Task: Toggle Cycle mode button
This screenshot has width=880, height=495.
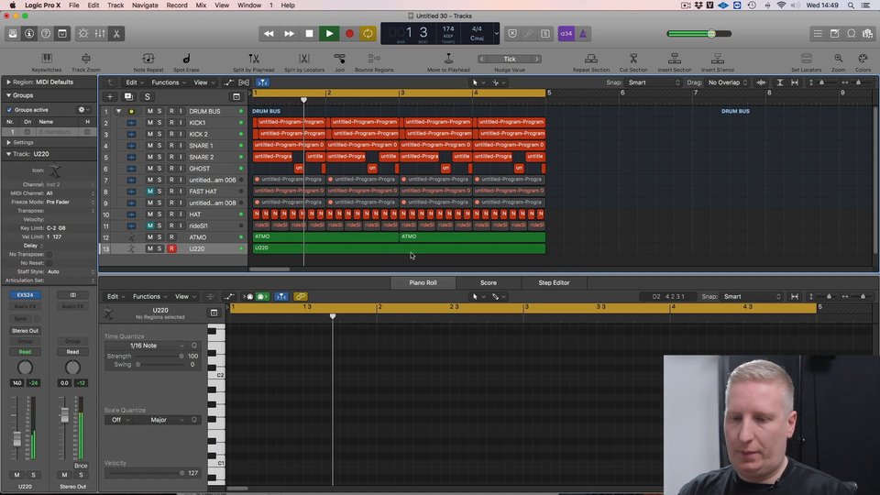Action: click(368, 34)
